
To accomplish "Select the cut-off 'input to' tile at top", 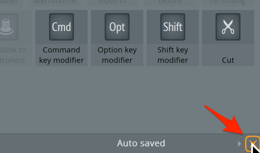I will point(113,3).
